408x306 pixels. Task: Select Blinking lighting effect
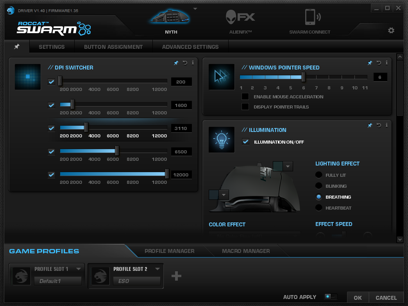tap(319, 186)
